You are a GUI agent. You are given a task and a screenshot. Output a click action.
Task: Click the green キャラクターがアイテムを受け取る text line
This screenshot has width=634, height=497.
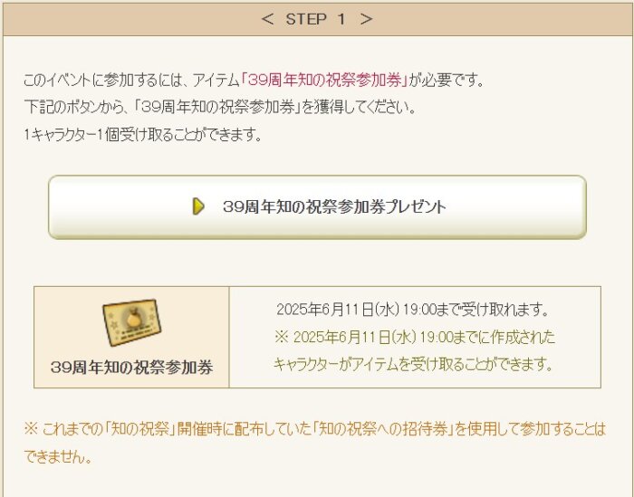[413, 365]
